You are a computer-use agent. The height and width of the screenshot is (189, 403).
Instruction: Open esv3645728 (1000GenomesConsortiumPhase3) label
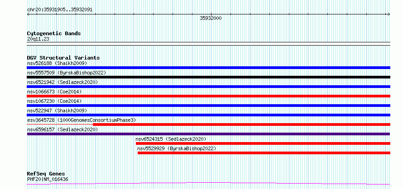tap(81, 120)
